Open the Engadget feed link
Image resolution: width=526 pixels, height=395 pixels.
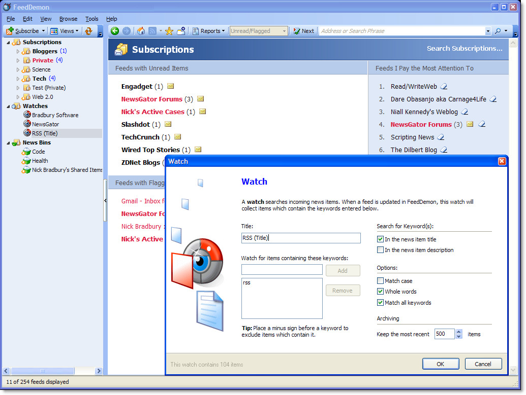point(137,86)
